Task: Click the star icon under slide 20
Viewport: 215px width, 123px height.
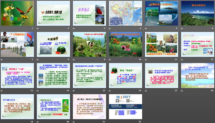Action: (x=37, y=122)
